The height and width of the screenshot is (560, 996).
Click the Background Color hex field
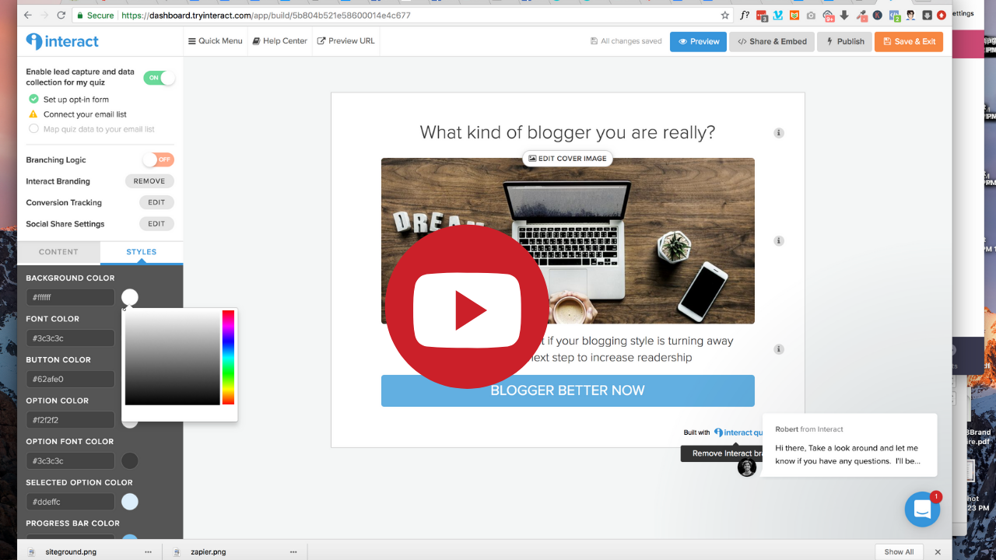(x=71, y=297)
